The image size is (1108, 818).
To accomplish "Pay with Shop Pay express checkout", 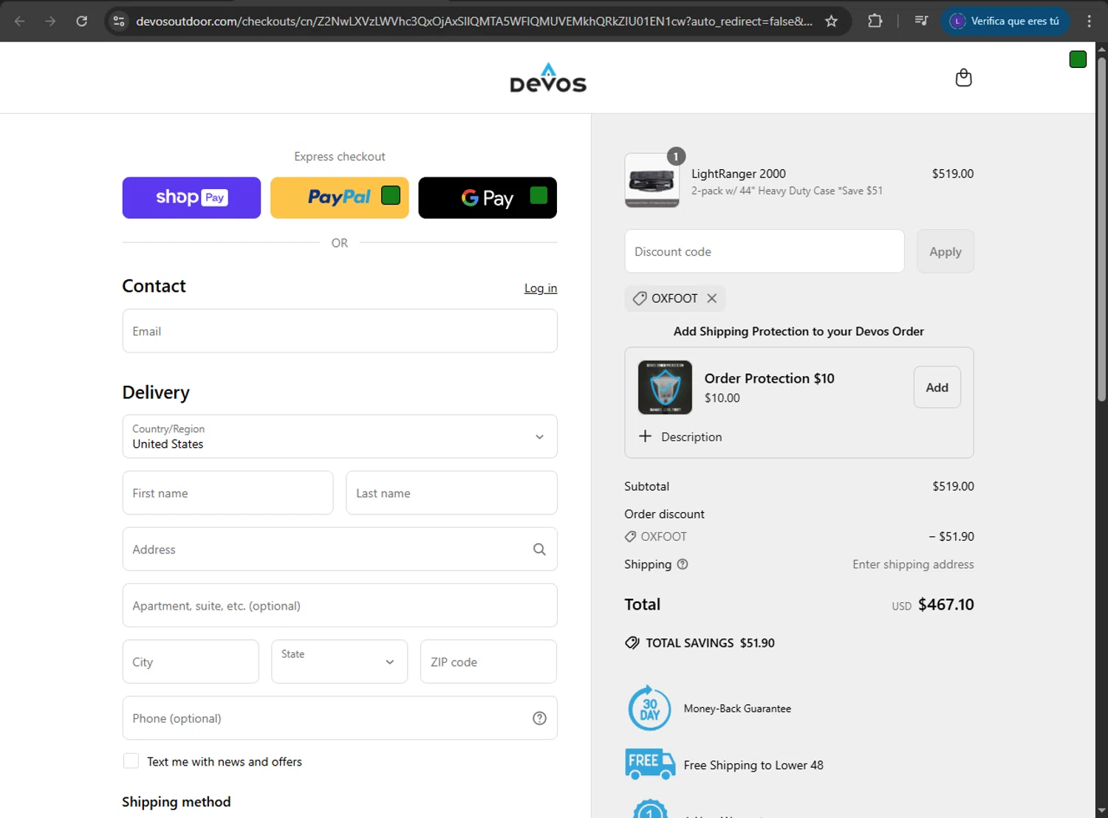I will 191,198.
